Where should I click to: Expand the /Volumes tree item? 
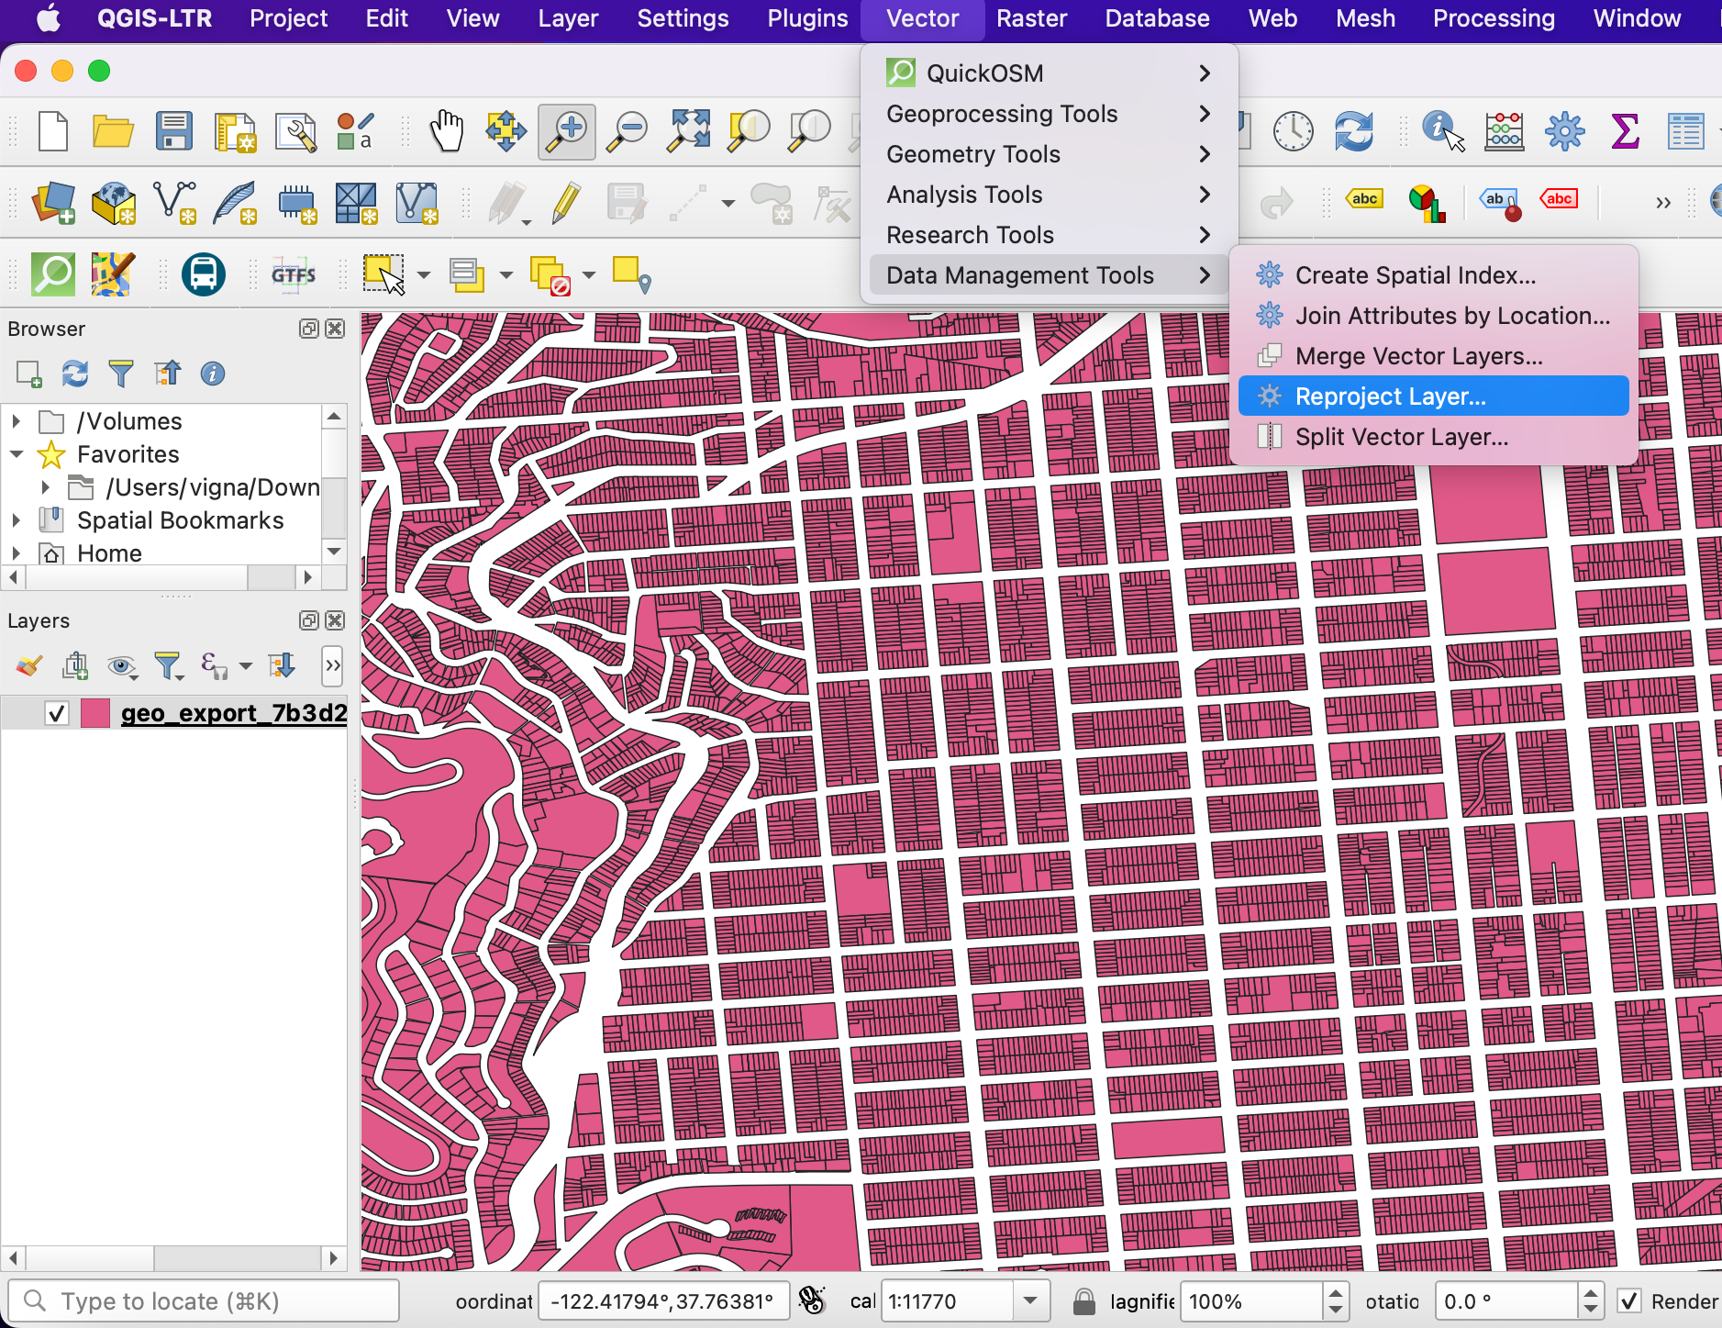(16, 421)
